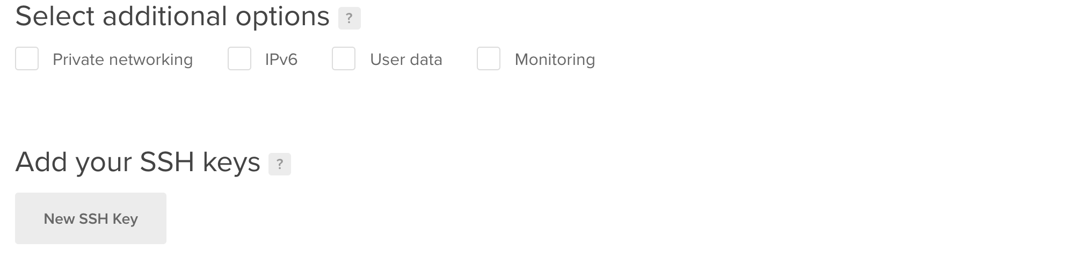The image size is (1090, 257).
Task: Click the Add your SSH keys heading
Action: coord(137,161)
